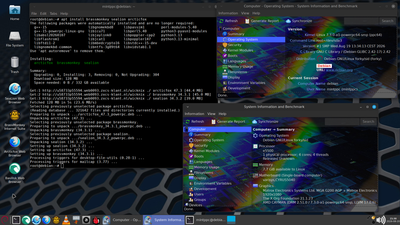
Task: Click the volume speaker icon in tray
Action: [381, 220]
